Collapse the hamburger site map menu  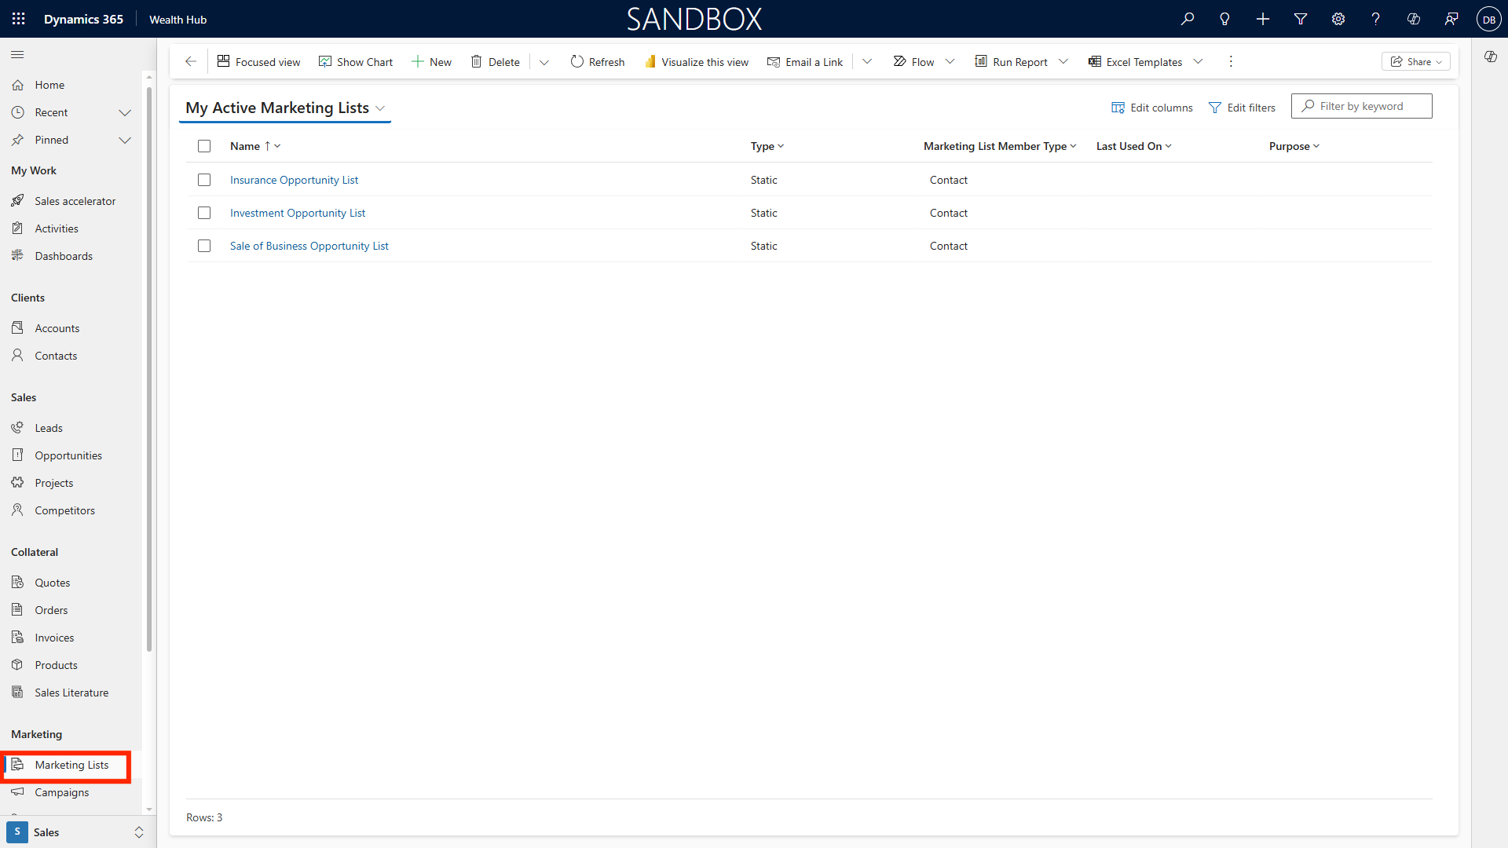tap(17, 54)
